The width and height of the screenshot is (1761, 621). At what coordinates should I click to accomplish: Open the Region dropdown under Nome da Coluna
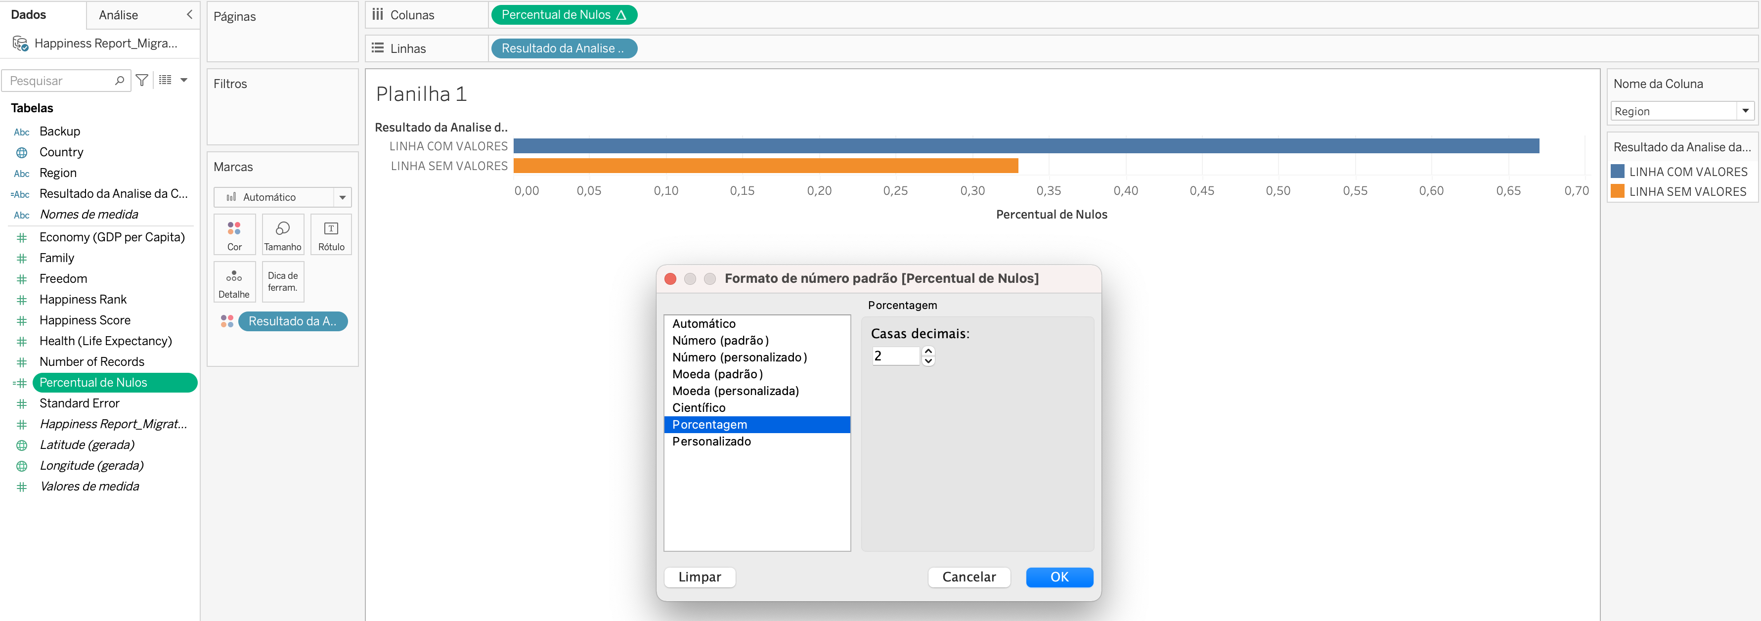(x=1745, y=110)
